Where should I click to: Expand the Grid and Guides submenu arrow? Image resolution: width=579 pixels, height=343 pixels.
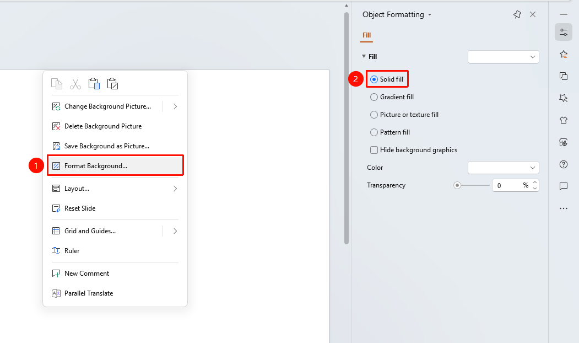(x=175, y=231)
